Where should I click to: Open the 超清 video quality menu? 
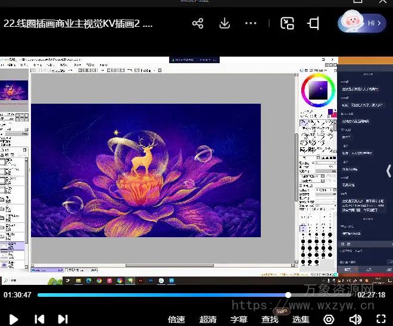tap(208, 319)
